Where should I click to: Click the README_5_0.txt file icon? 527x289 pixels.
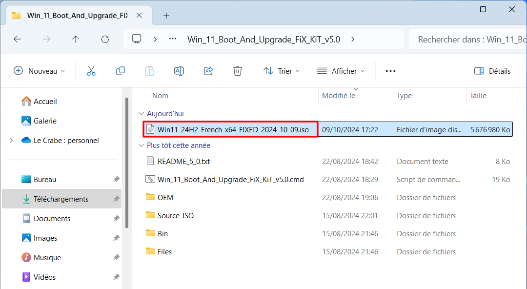[150, 161]
